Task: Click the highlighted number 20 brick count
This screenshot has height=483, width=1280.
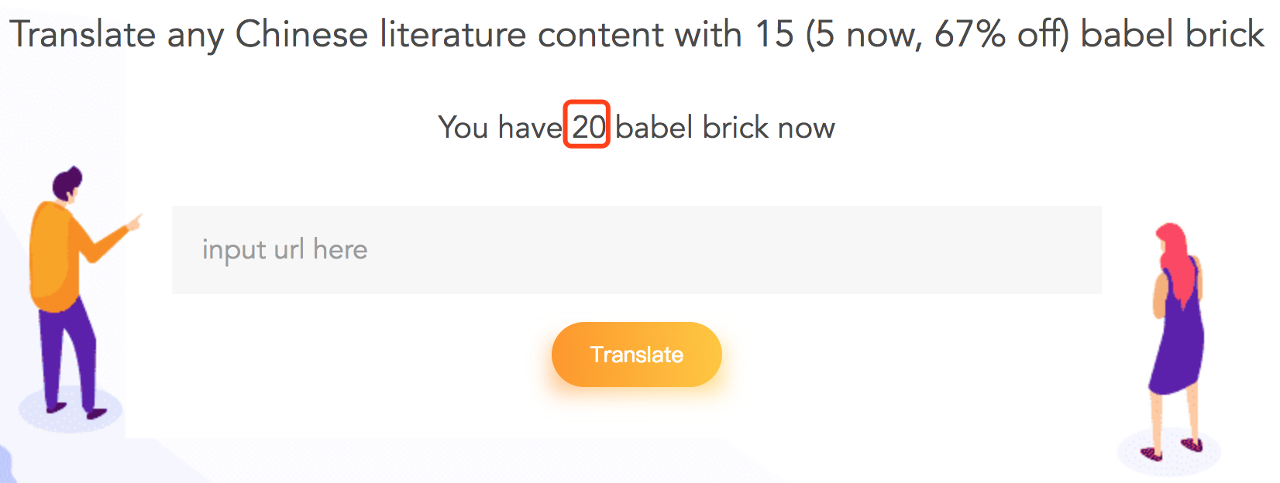Action: pyautogui.click(x=587, y=126)
